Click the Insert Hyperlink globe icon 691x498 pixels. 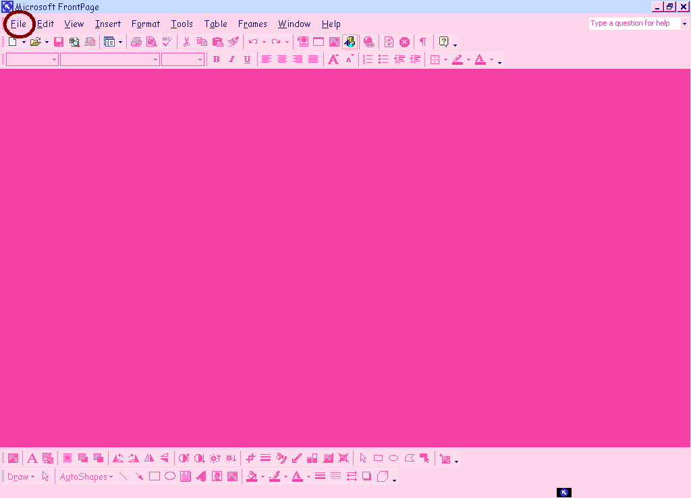(368, 42)
